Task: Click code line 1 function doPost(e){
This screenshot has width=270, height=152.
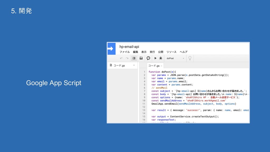Action: pyautogui.click(x=162, y=72)
